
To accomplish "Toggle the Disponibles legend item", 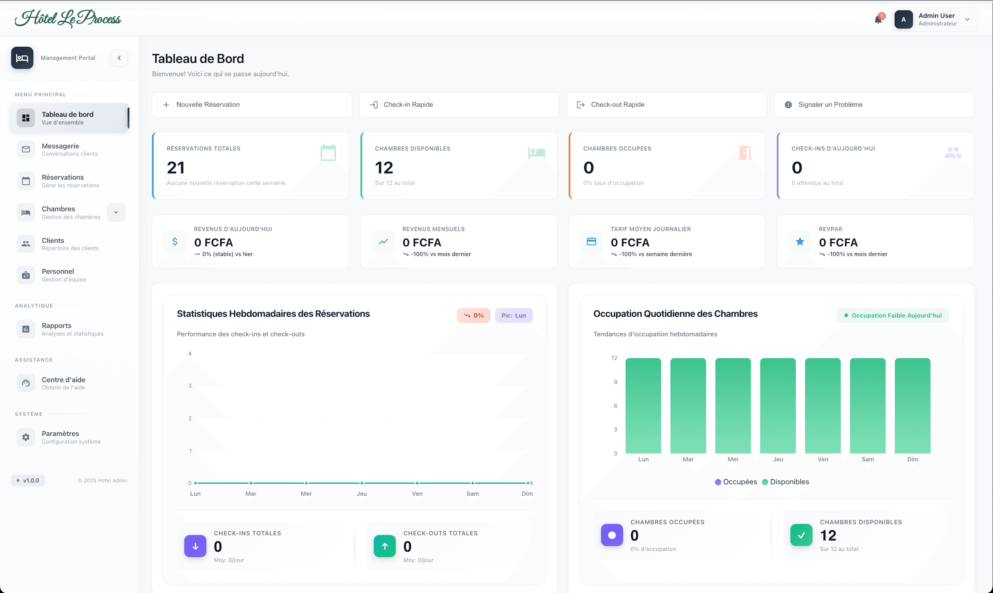I will coord(785,482).
